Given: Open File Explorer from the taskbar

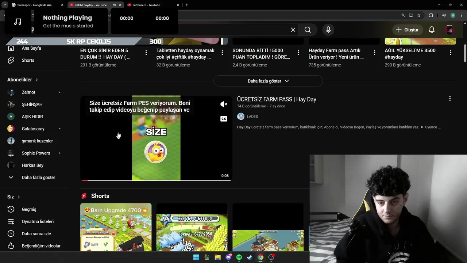Looking at the screenshot, I should click(217, 258).
